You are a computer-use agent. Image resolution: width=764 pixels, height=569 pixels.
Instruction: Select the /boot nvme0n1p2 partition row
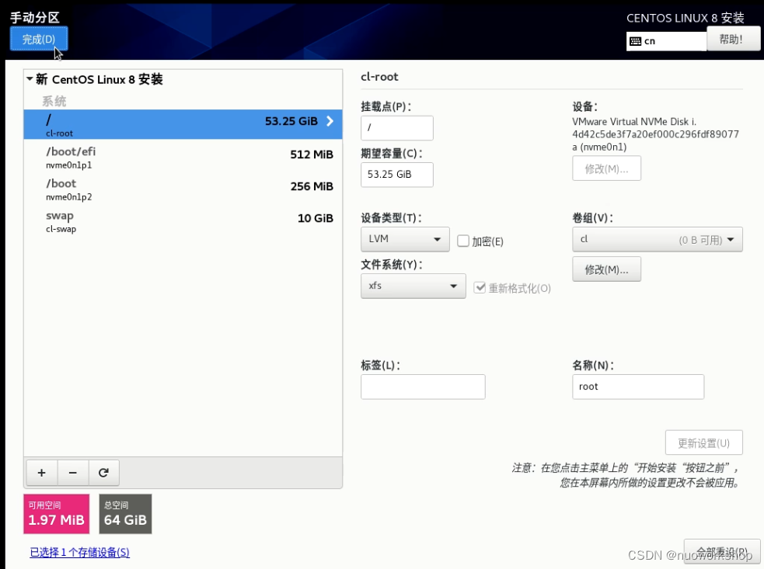pyautogui.click(x=183, y=189)
